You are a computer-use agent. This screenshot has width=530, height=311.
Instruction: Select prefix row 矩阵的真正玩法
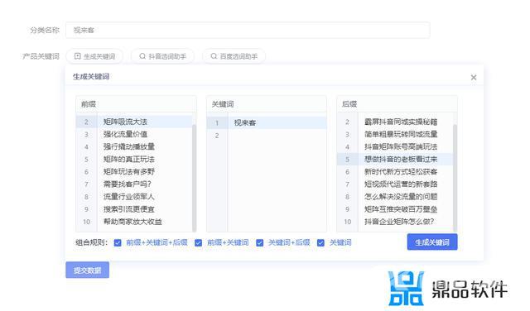[x=134, y=160]
